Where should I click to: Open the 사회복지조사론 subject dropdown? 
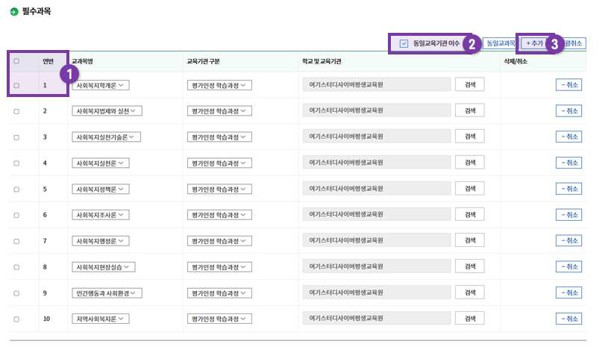(101, 215)
